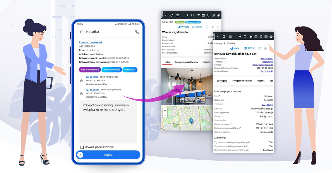Click next-record arrow in Warszawa Mokotów screen
The width and height of the screenshot is (332, 173).
(x=218, y=27)
